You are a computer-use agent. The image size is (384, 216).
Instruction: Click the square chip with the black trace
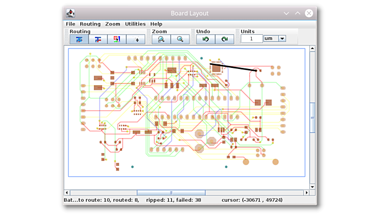click(216, 68)
